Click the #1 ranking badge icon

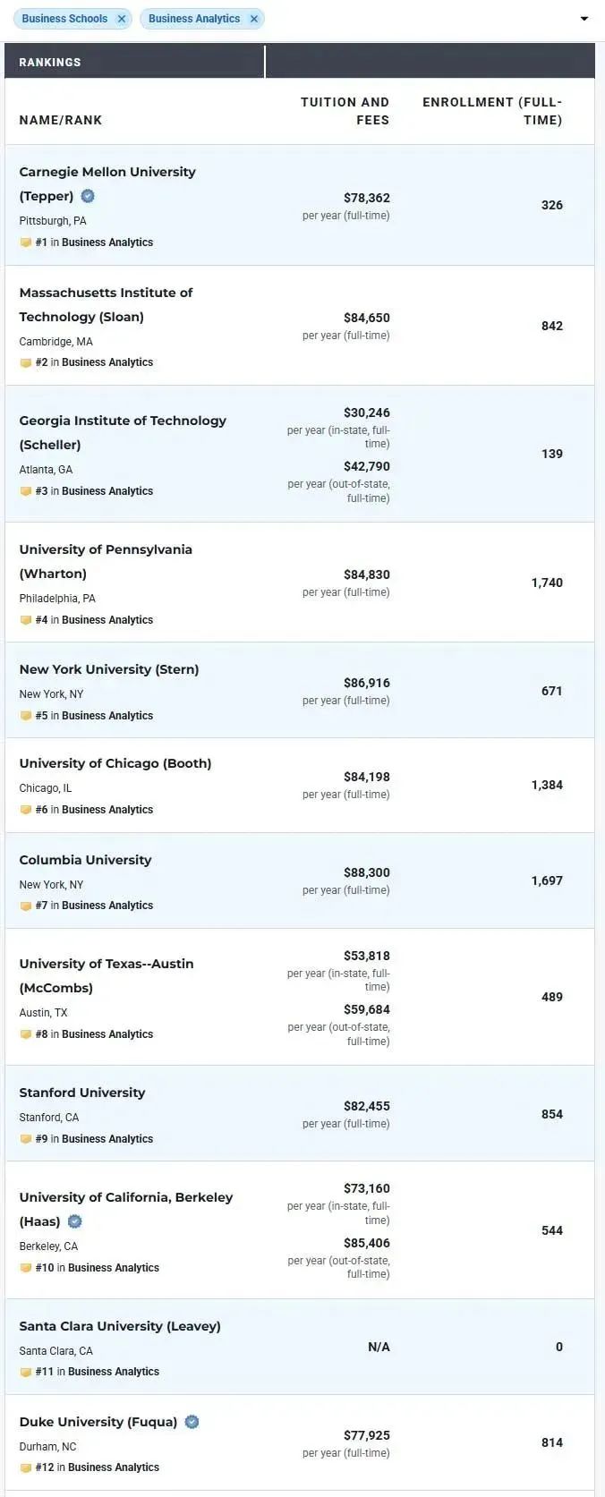(x=26, y=242)
